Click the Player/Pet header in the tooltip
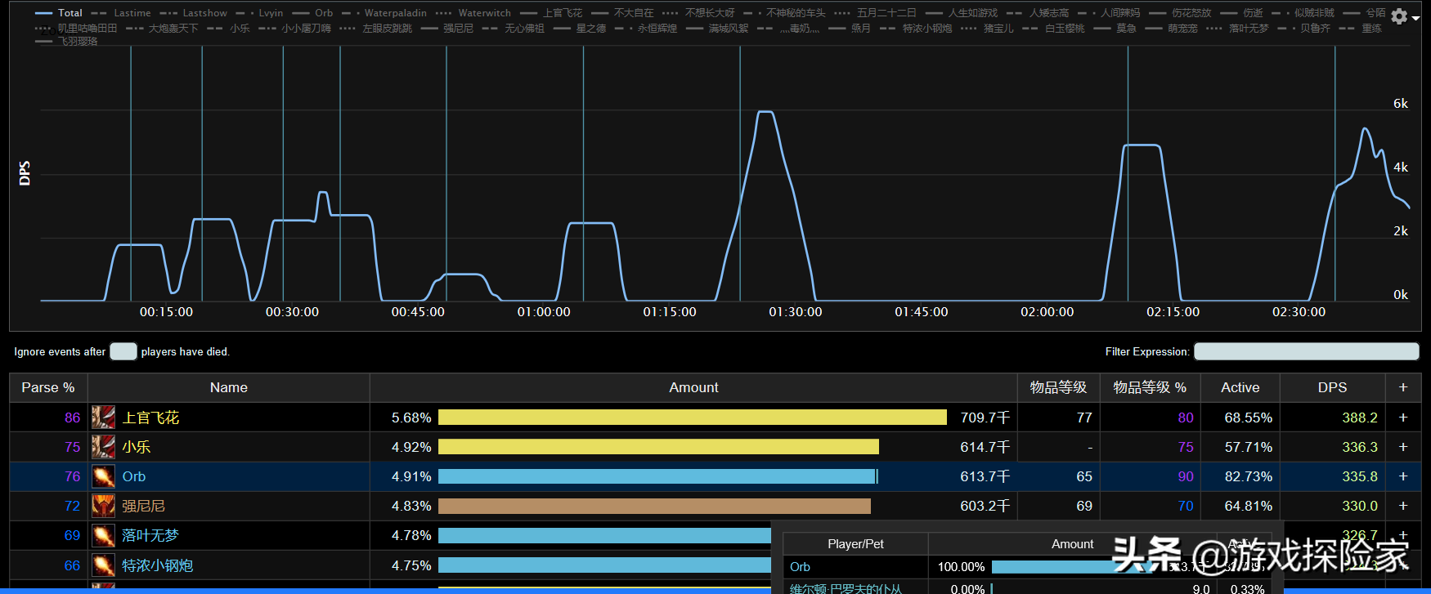This screenshot has width=1431, height=594. [855, 544]
